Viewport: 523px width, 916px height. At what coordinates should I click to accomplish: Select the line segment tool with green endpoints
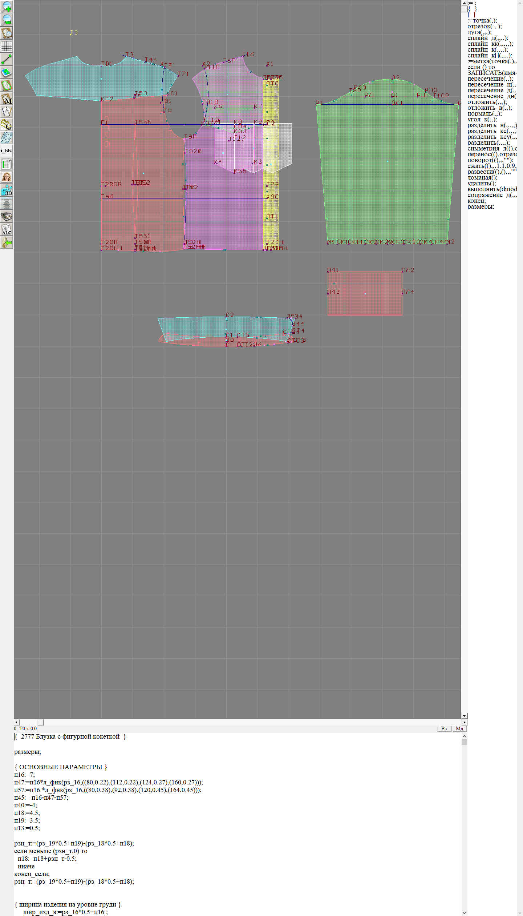click(7, 59)
